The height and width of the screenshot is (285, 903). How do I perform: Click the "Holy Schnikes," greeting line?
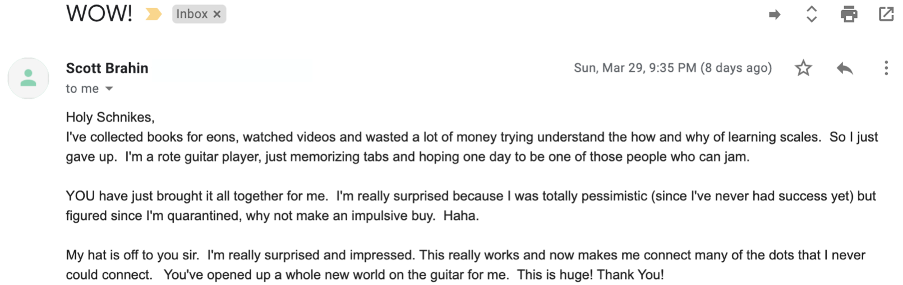coord(110,117)
